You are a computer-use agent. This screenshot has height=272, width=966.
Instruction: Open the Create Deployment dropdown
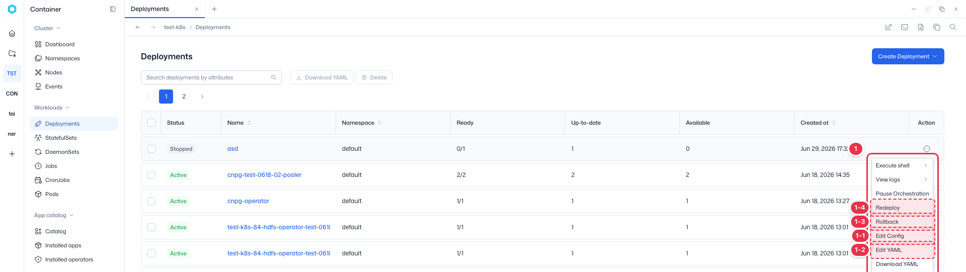tap(908, 56)
